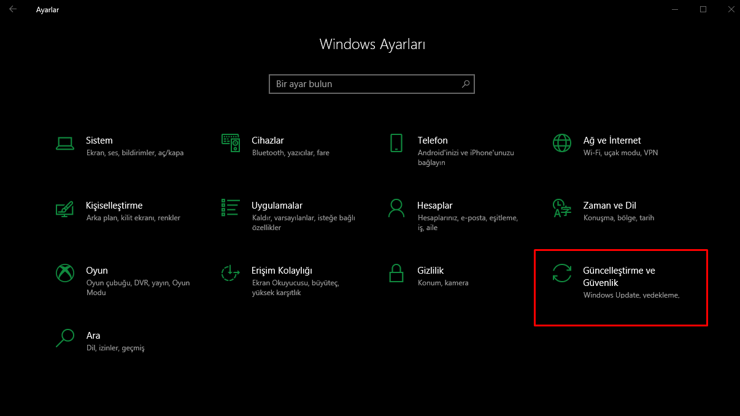
Task: Open the Gizlilik padlock icon
Action: point(396,273)
